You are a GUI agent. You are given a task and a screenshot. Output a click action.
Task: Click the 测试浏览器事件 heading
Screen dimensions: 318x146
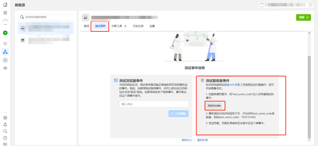(x=131, y=81)
